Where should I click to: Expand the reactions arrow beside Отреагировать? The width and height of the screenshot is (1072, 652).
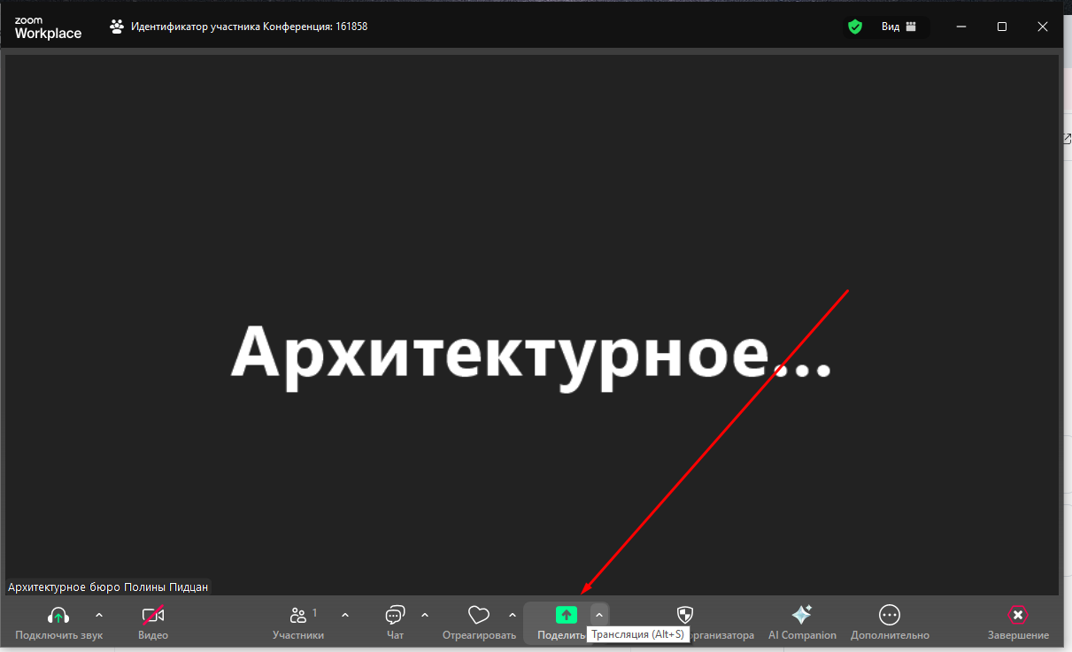pyautogui.click(x=513, y=615)
